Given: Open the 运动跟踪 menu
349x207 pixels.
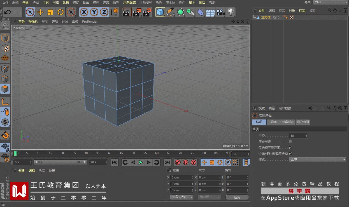Looking at the screenshot, I should click(129, 3).
